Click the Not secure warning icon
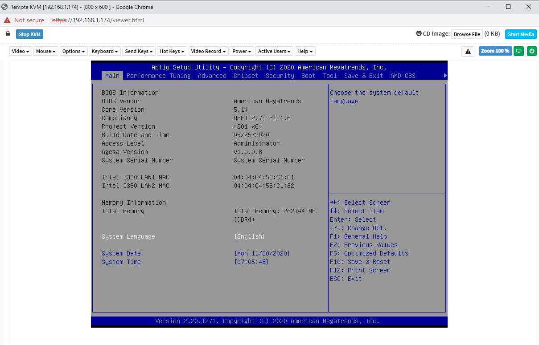Image resolution: width=539 pixels, height=345 pixels. 7,20
